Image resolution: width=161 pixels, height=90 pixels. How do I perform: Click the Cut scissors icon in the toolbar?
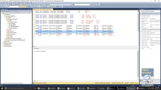29,5
